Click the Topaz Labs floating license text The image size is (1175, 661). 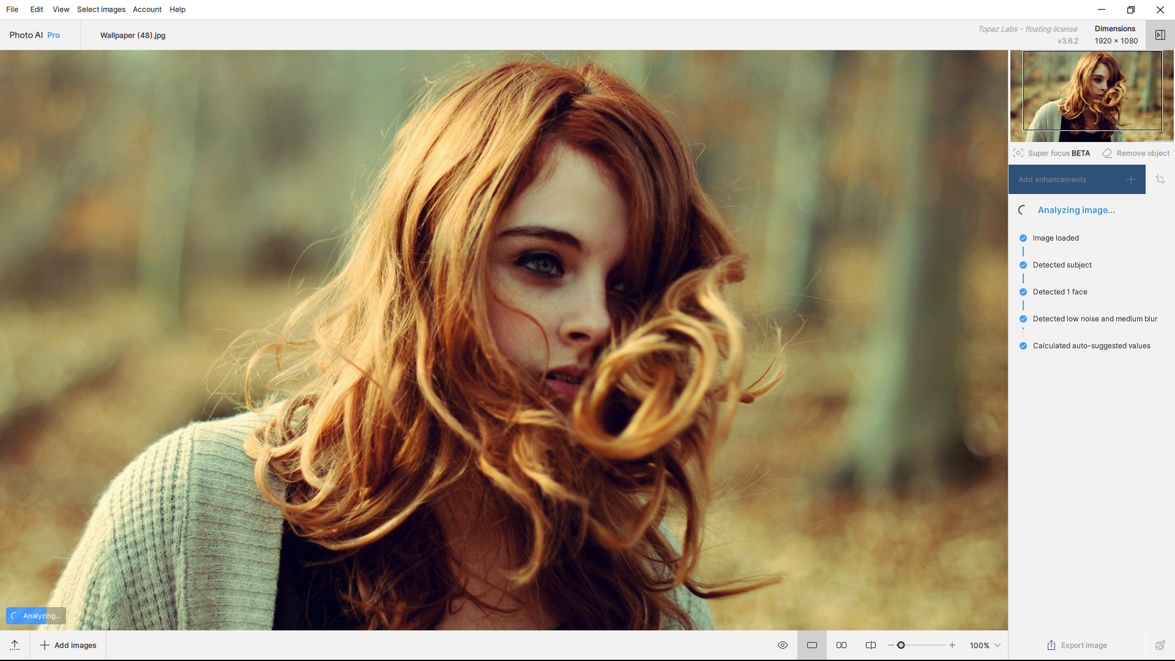coord(1028,29)
